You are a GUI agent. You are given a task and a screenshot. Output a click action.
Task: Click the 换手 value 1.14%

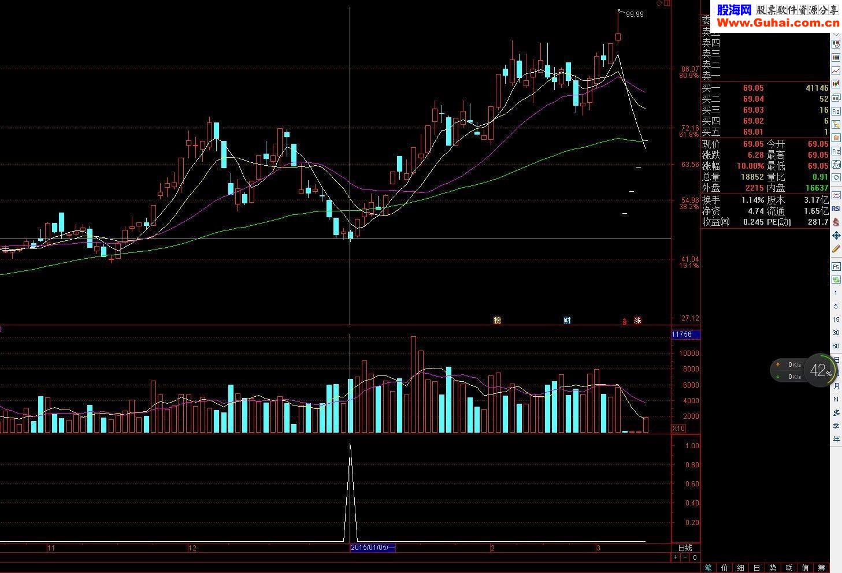pyautogui.click(x=754, y=199)
